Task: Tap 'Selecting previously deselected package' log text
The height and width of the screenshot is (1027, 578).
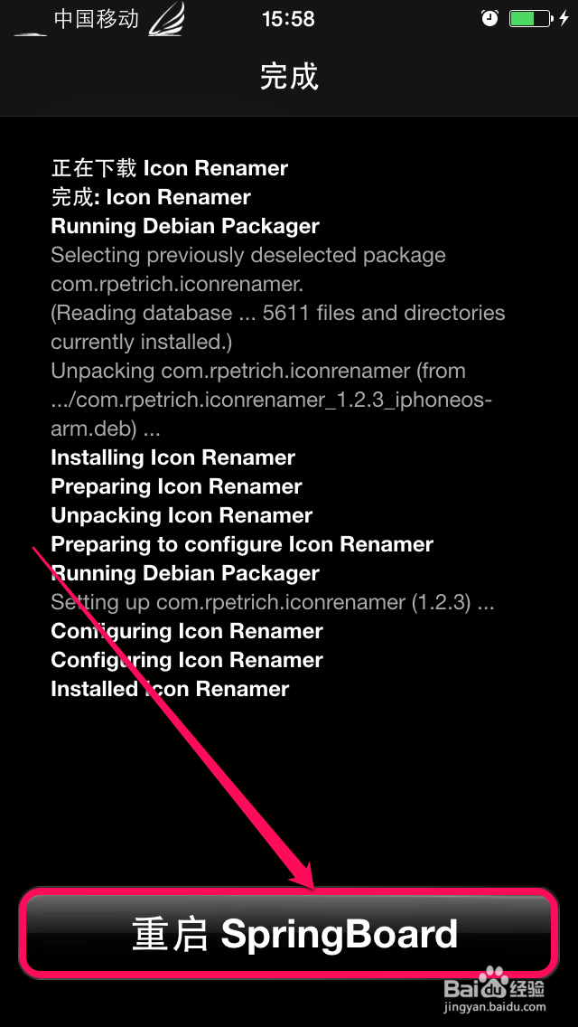Action: [x=248, y=255]
